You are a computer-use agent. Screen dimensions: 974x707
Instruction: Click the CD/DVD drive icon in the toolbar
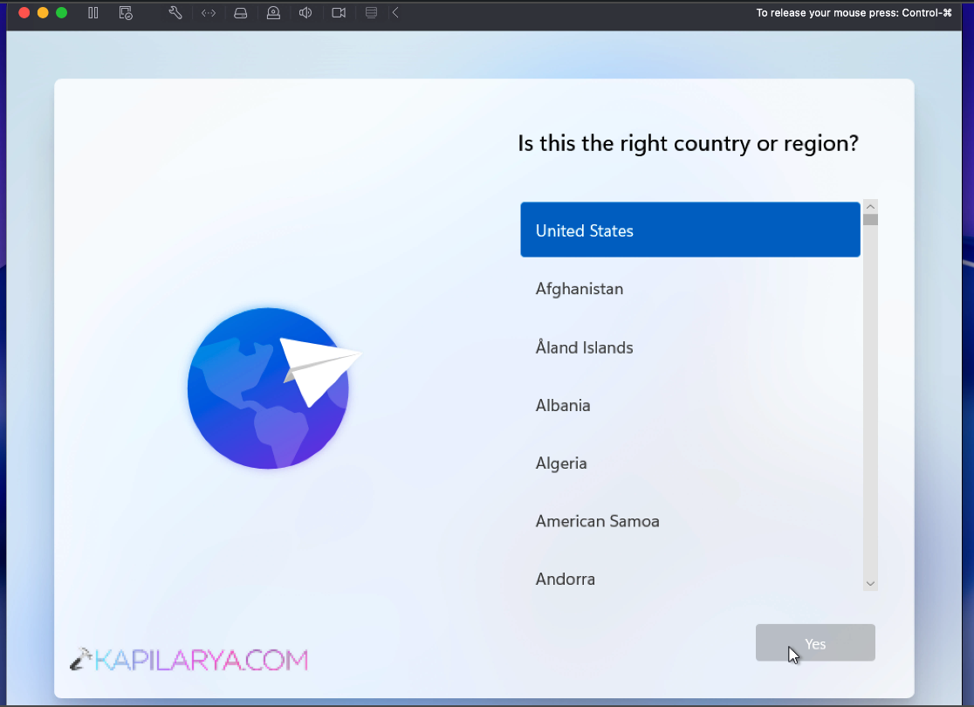[x=273, y=13]
